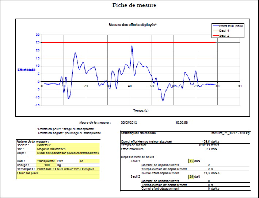The image size is (259, 198).
Task: Click the 'Temps (s)' horizontal axis label
Action: [x=141, y=110]
